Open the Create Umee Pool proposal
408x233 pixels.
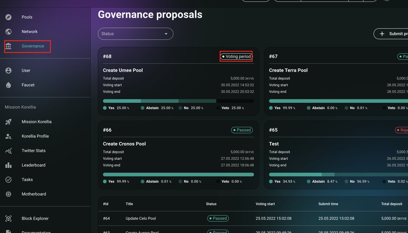[123, 70]
